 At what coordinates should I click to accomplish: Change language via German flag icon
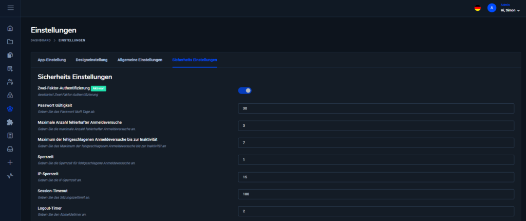477,8
